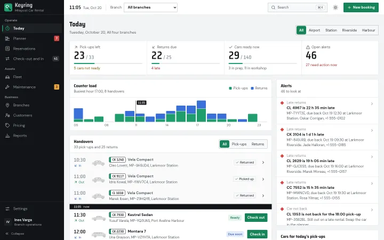Click the red diamond beside CK 3104 alert
Screen dimensions: 384x240
pos(282,129)
